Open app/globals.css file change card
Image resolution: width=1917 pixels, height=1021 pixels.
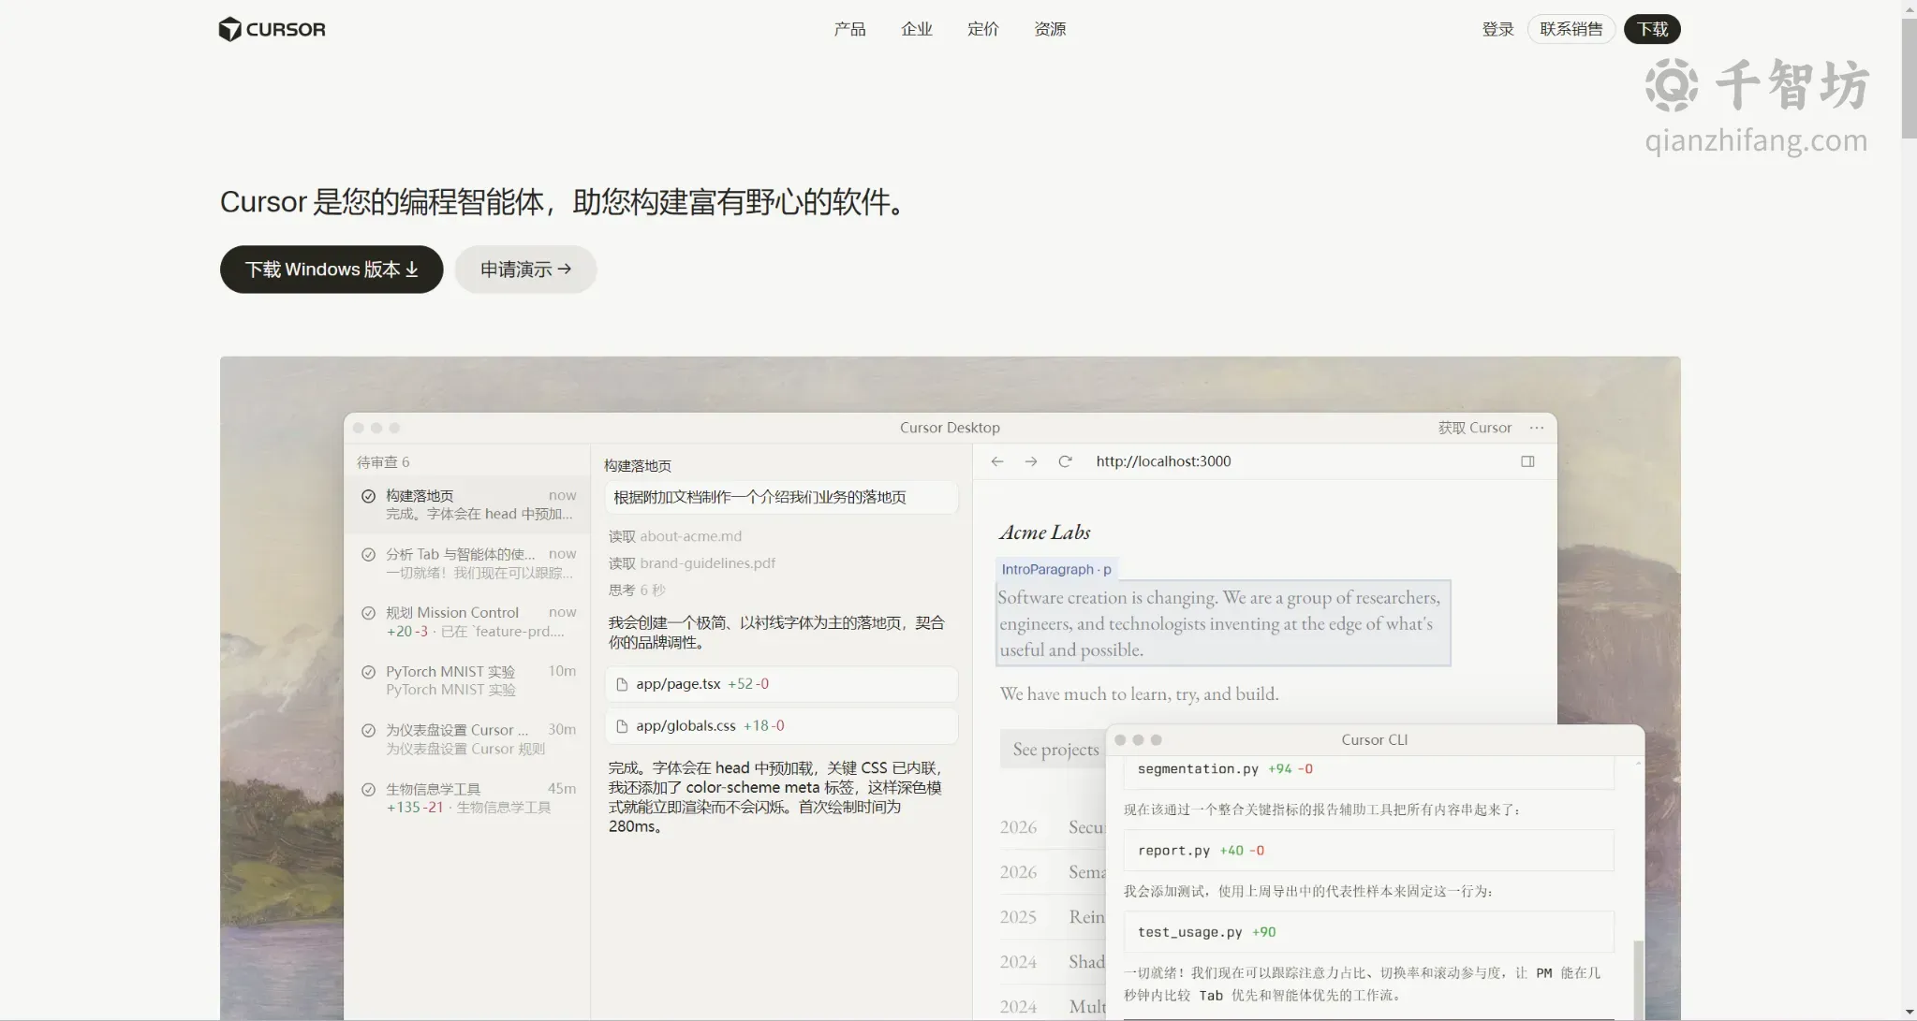click(781, 726)
